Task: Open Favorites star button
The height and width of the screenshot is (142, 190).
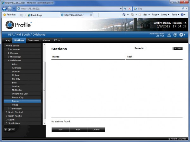Action: [x=9, y=15]
